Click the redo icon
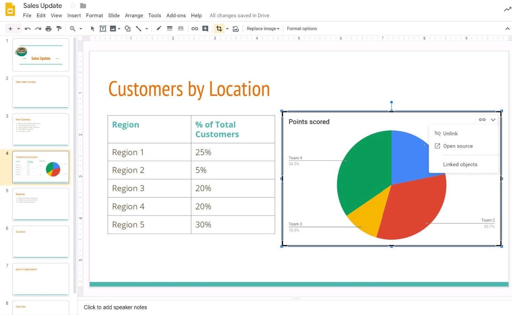The height and width of the screenshot is (315, 512). (x=38, y=28)
